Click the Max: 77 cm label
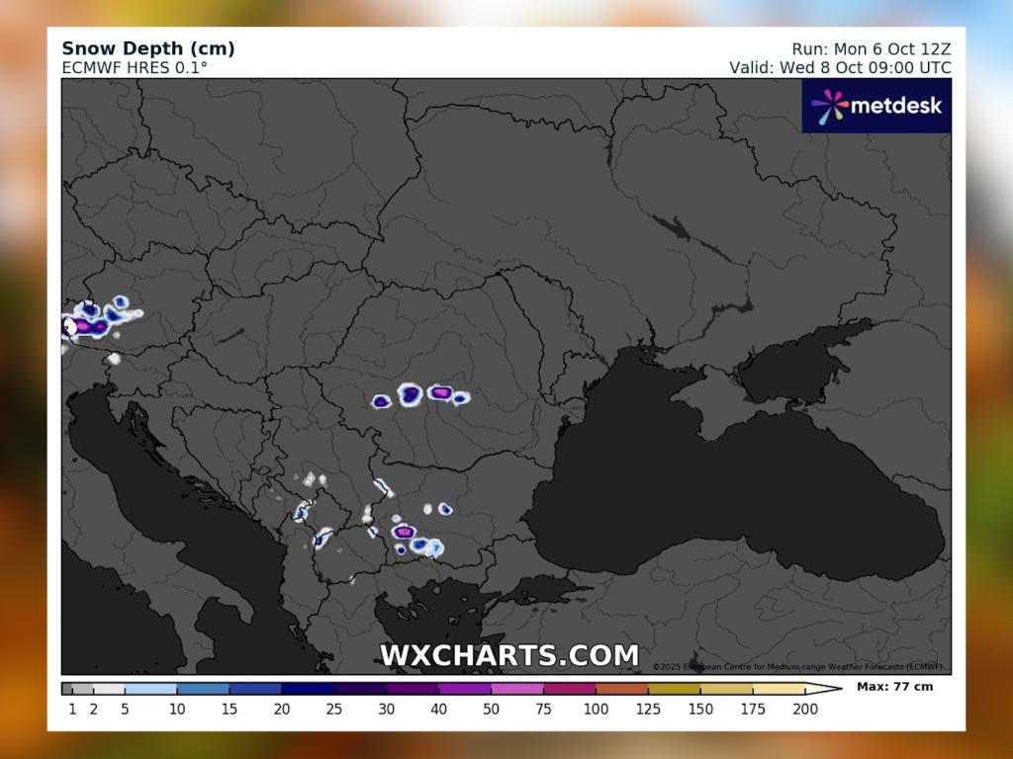 tap(894, 686)
